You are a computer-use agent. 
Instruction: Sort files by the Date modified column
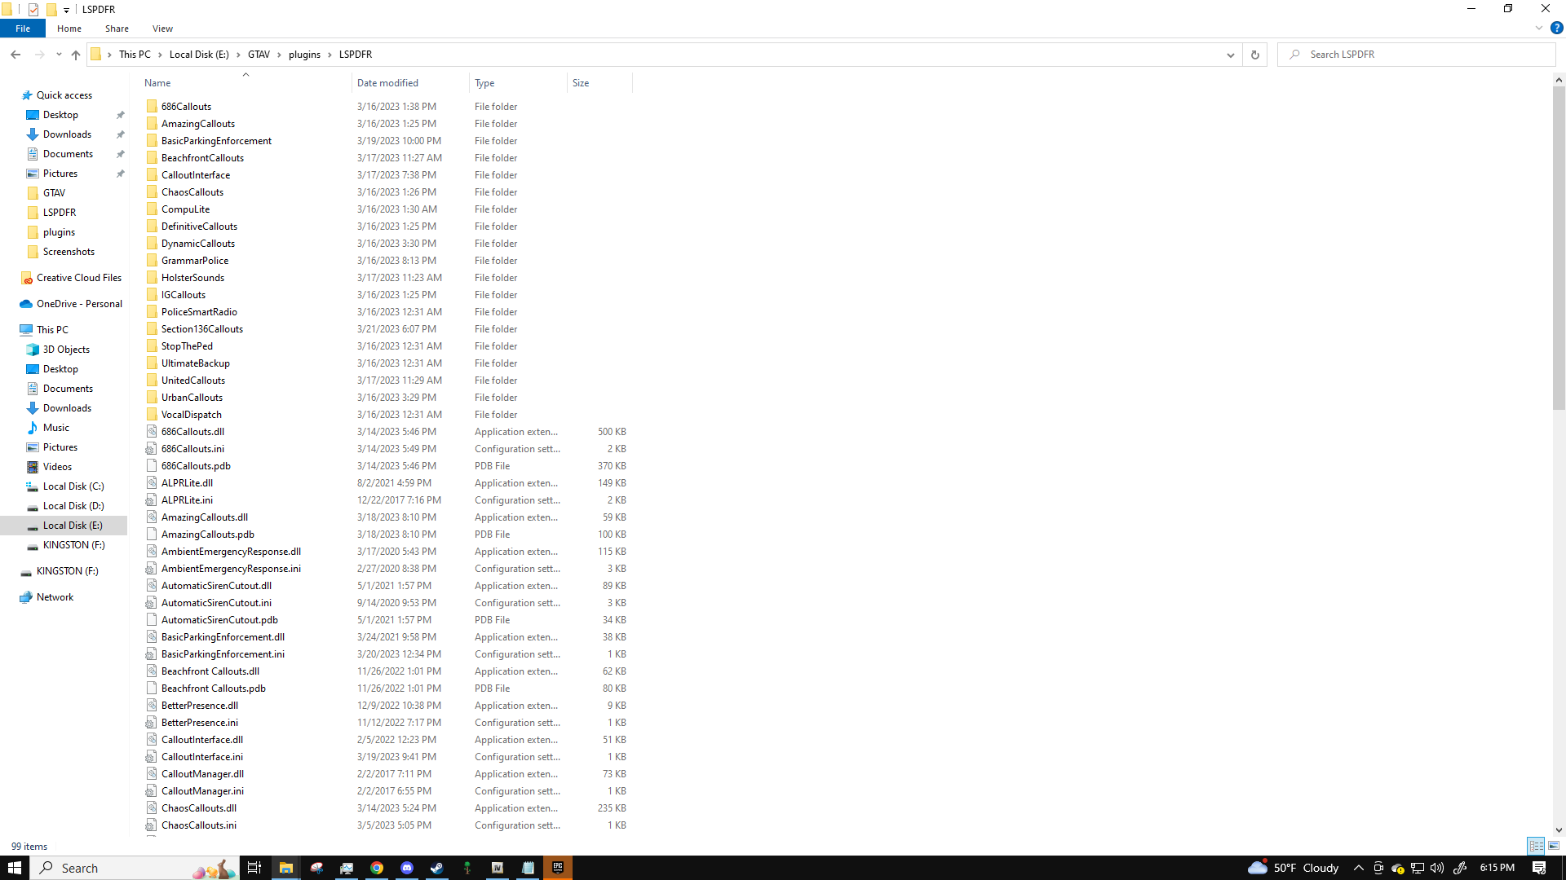[387, 83]
